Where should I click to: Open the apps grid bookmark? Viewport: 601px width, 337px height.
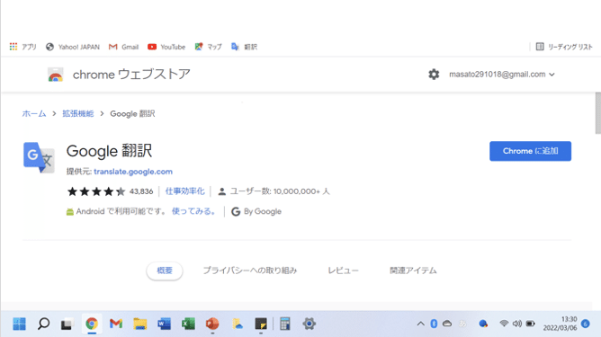pos(22,47)
